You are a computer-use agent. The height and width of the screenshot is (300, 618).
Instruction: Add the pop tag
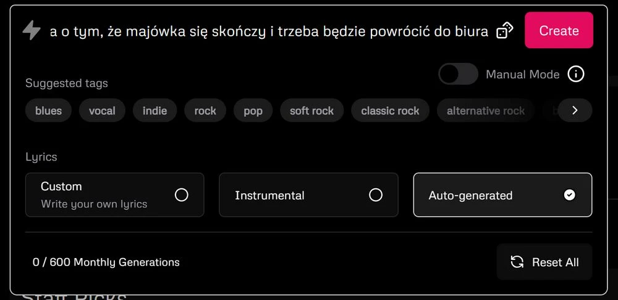(253, 110)
